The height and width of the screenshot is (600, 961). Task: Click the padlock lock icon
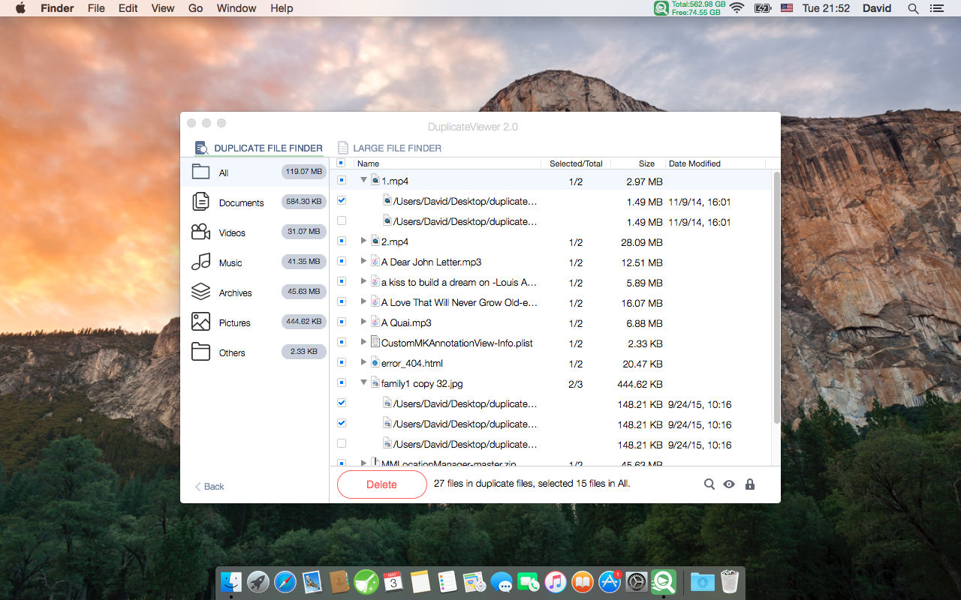click(750, 484)
